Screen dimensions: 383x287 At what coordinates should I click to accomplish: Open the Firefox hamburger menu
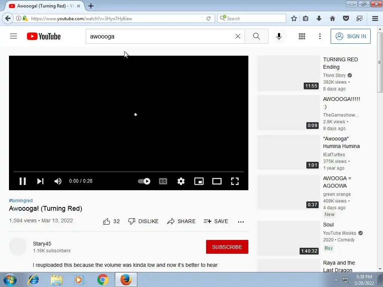[375, 18]
